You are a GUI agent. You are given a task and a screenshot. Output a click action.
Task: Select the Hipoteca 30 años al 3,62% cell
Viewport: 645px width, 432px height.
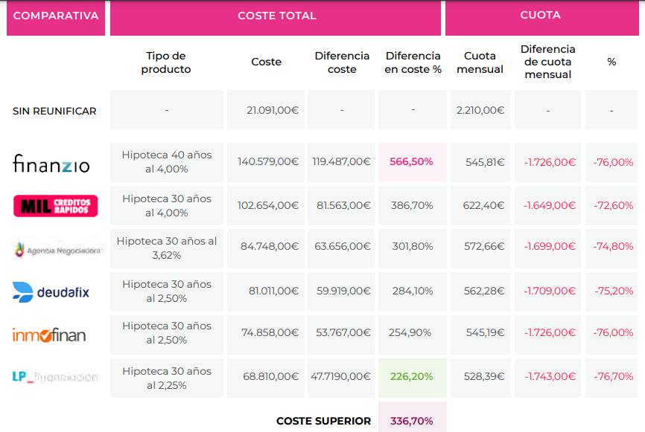[167, 248]
